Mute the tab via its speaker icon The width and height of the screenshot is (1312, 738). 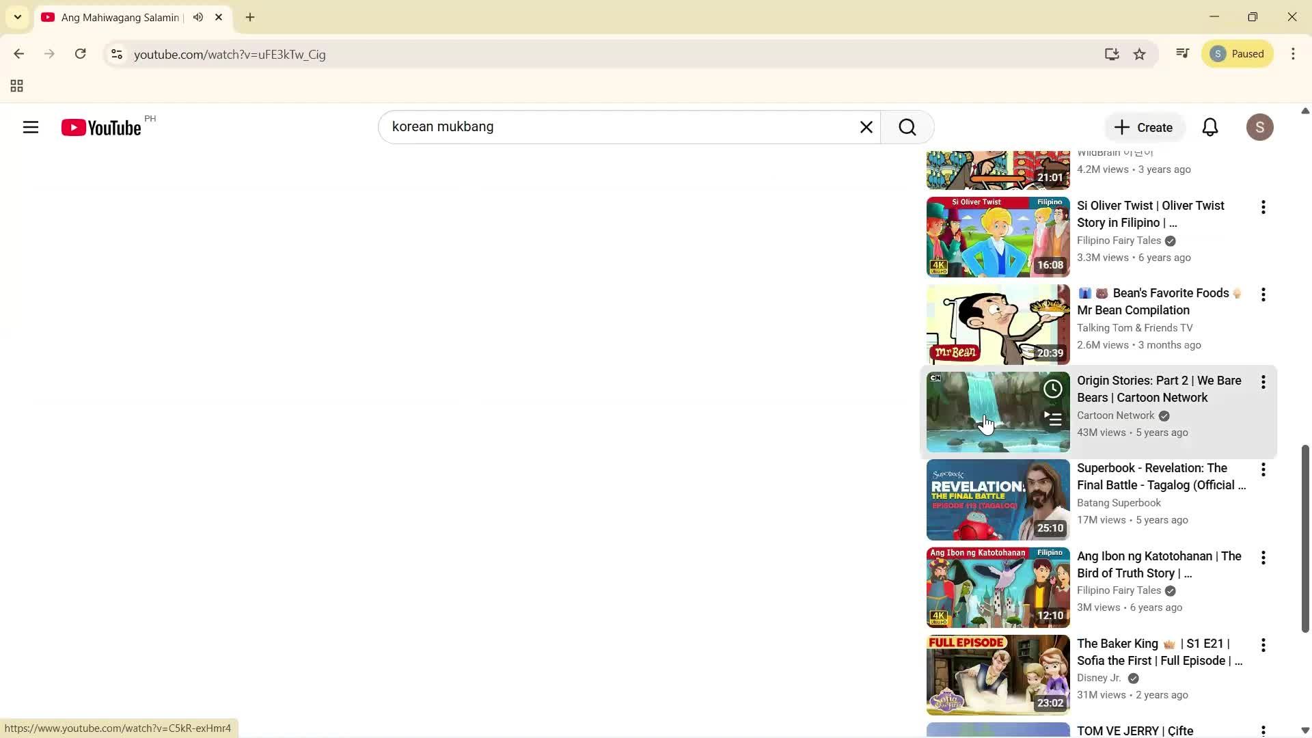coord(197,17)
